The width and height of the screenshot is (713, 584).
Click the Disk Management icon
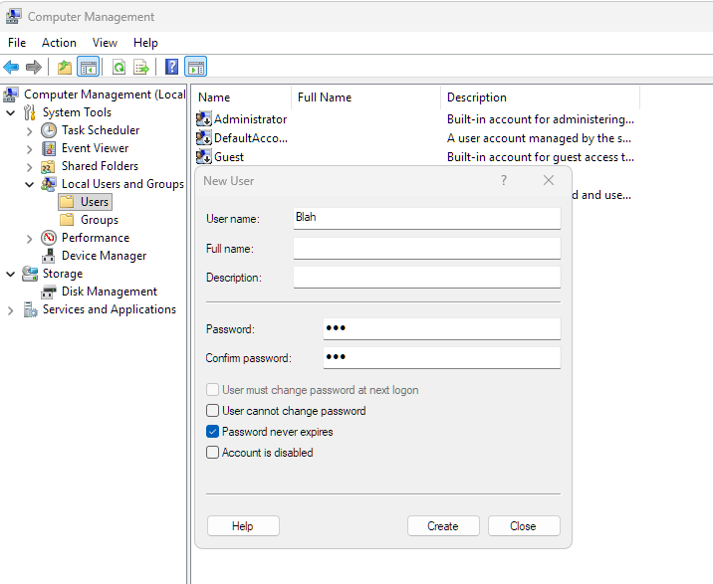click(48, 292)
